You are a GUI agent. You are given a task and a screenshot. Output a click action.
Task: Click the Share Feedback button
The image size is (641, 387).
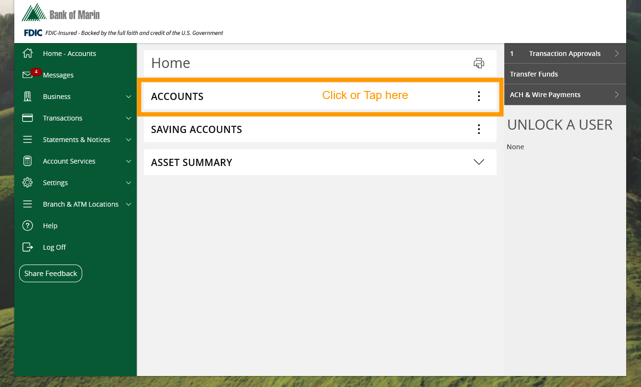tap(51, 274)
